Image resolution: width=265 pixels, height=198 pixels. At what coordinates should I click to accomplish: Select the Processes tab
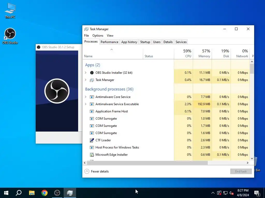pos(91,42)
